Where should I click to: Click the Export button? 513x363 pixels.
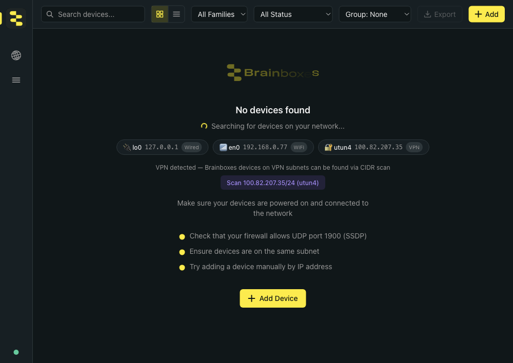click(440, 14)
